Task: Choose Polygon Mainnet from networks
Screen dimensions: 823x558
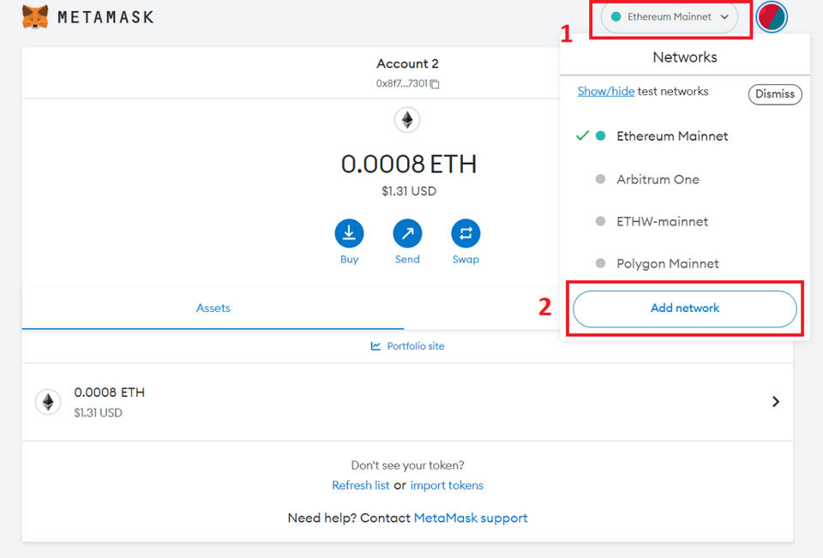Action: (667, 263)
